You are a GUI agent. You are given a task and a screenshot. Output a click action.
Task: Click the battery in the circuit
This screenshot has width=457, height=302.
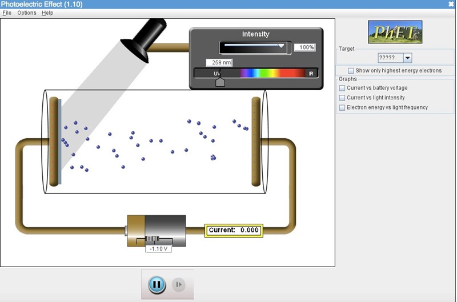tap(156, 230)
